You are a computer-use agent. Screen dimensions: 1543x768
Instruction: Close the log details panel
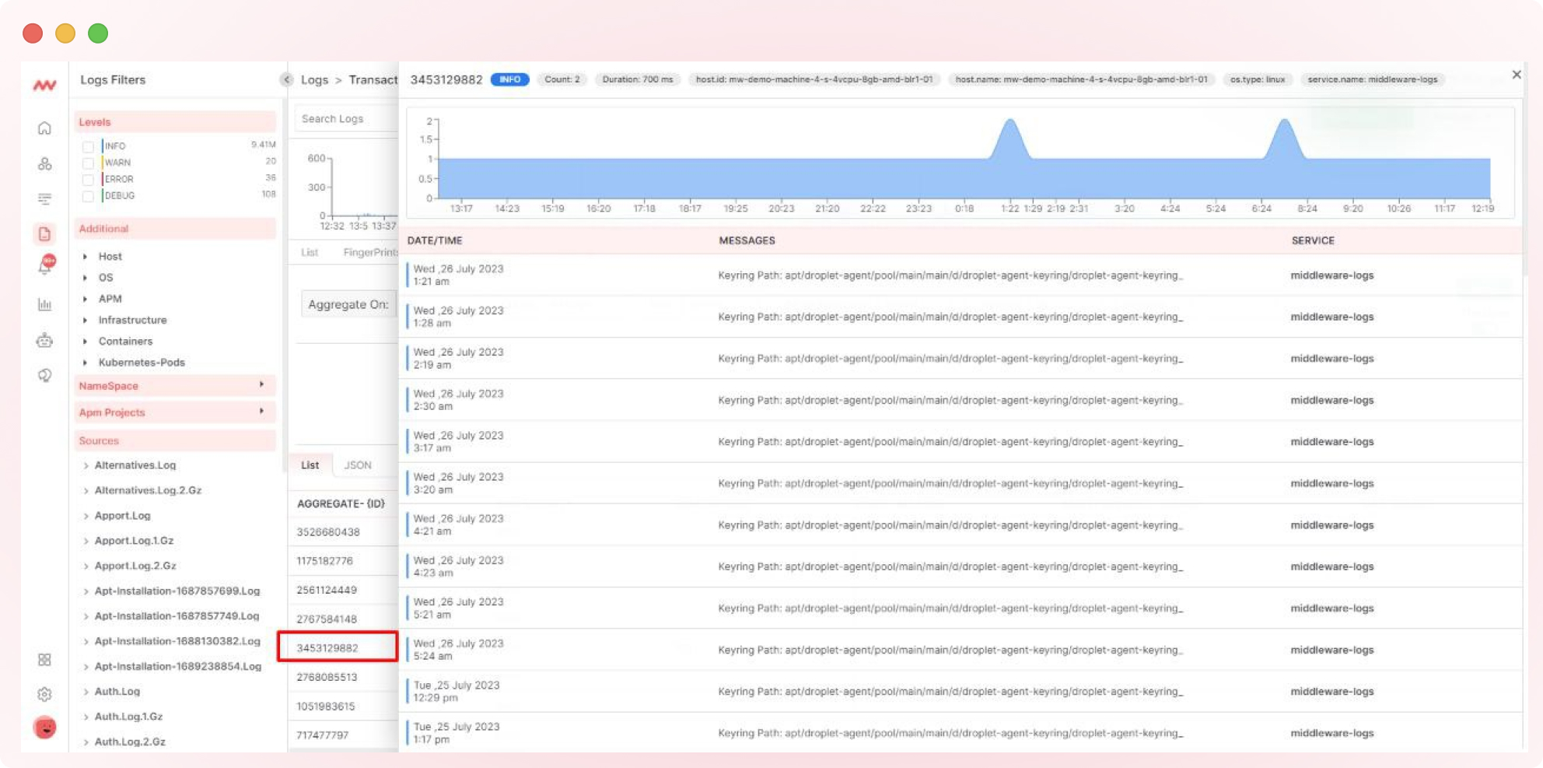pyautogui.click(x=1516, y=75)
